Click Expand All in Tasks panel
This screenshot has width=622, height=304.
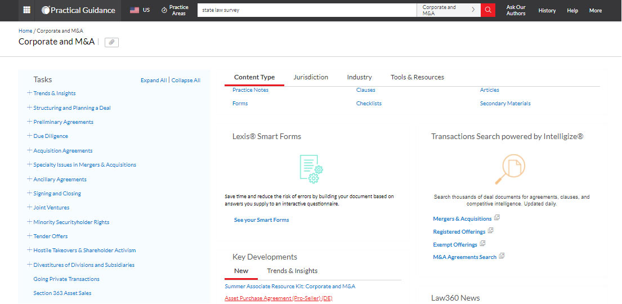pos(154,80)
